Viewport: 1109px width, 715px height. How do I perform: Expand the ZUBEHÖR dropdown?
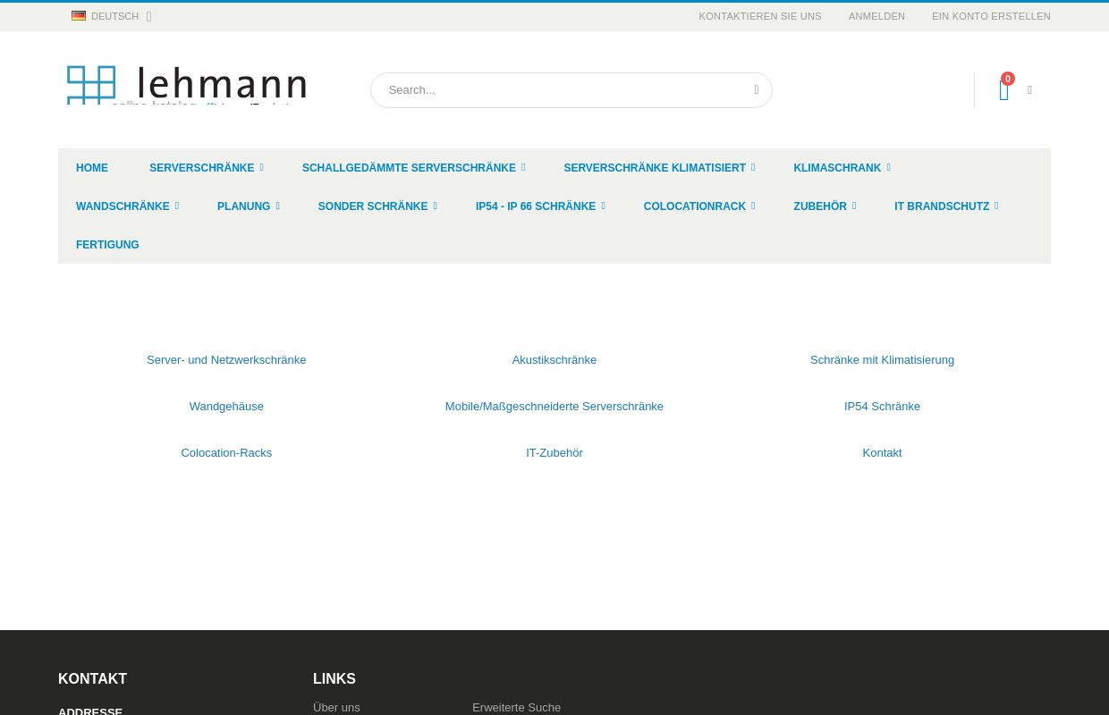(x=820, y=206)
